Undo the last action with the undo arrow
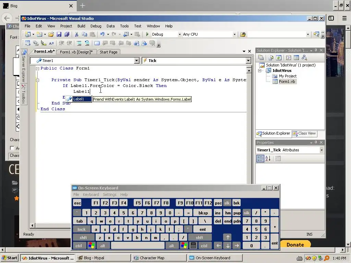The image size is (351, 263). [102, 34]
